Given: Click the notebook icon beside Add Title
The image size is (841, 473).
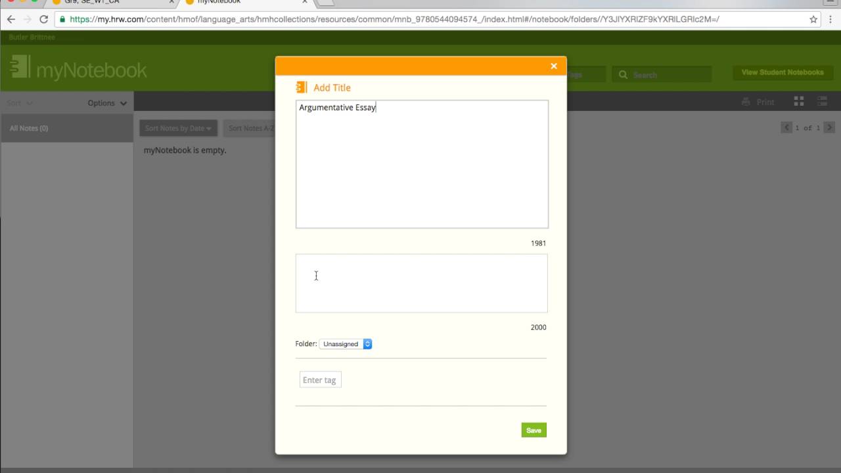Looking at the screenshot, I should pos(302,87).
